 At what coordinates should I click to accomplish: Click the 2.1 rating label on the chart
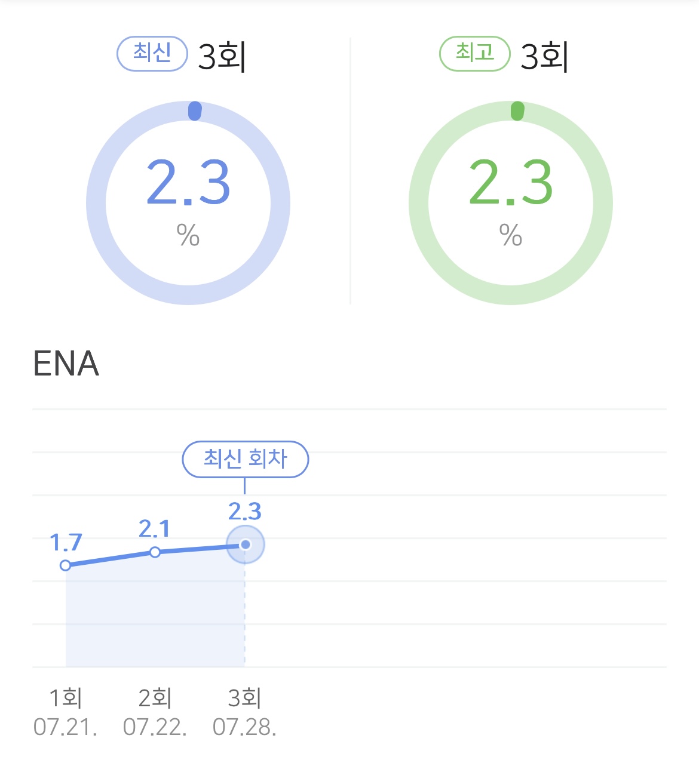tap(155, 529)
